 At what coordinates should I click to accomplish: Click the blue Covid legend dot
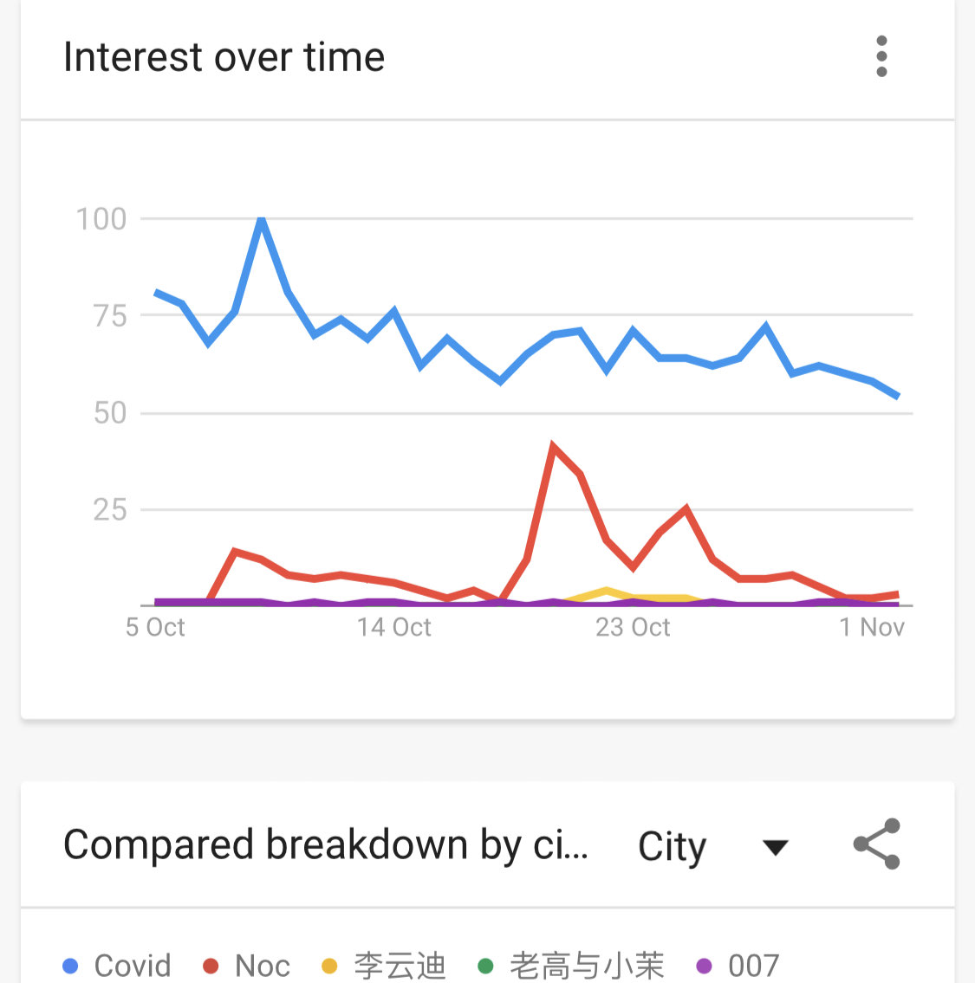pos(70,966)
